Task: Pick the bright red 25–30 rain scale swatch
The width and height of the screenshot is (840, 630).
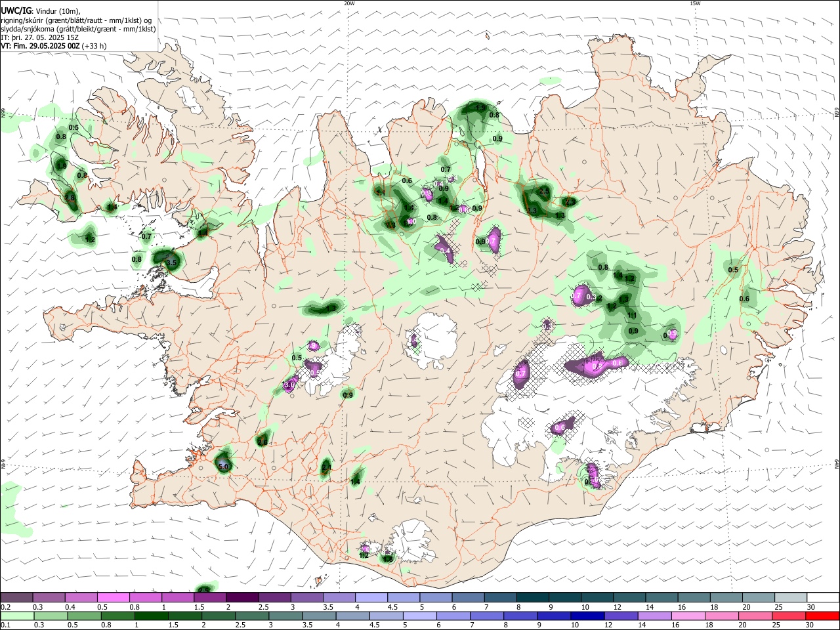Action: 790,616
